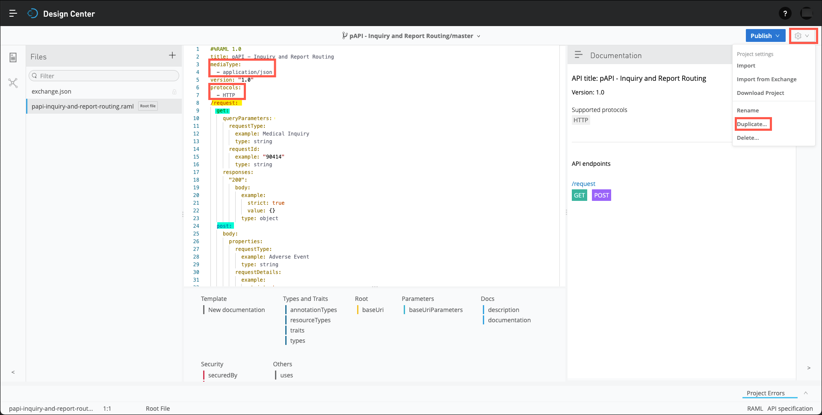822x415 pixels.
Task: Collapse the right panel arrow
Action: pos(809,368)
